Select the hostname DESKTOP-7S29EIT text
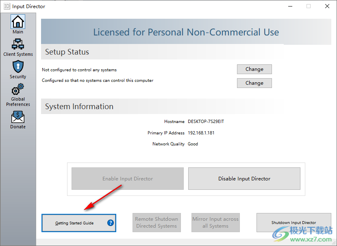The width and height of the screenshot is (337, 246). point(206,121)
